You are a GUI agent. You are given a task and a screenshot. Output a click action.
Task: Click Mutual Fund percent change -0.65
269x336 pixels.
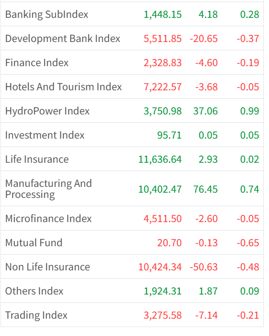tap(248, 243)
